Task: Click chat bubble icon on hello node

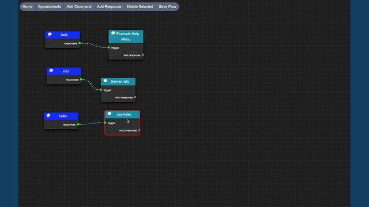Action: click(x=48, y=116)
